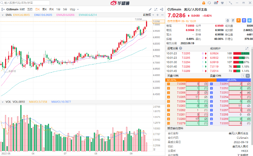Expand the 成交统计 panel icon
Viewport: 253px width, 156px height.
coord(247,48)
